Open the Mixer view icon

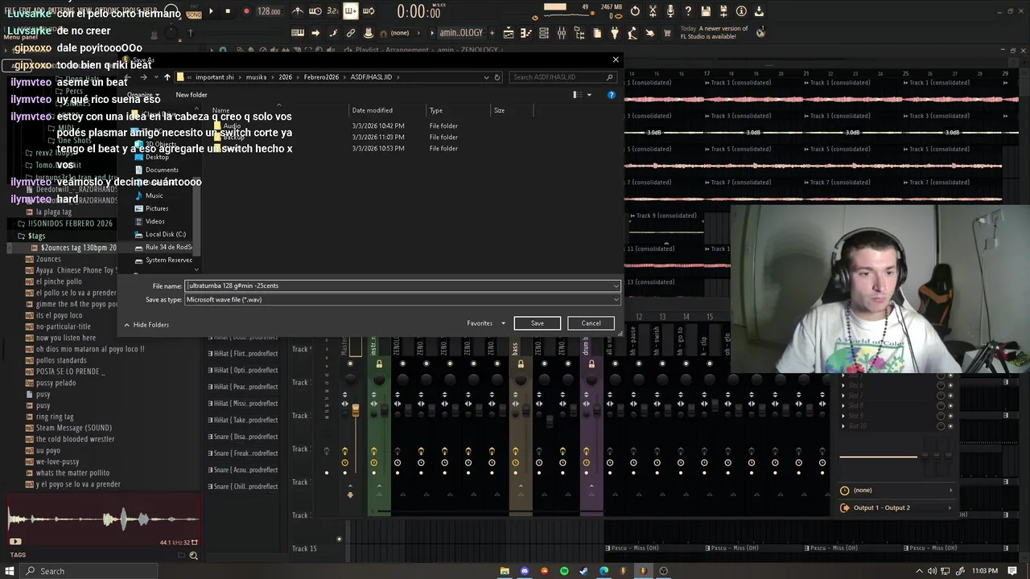(x=562, y=33)
